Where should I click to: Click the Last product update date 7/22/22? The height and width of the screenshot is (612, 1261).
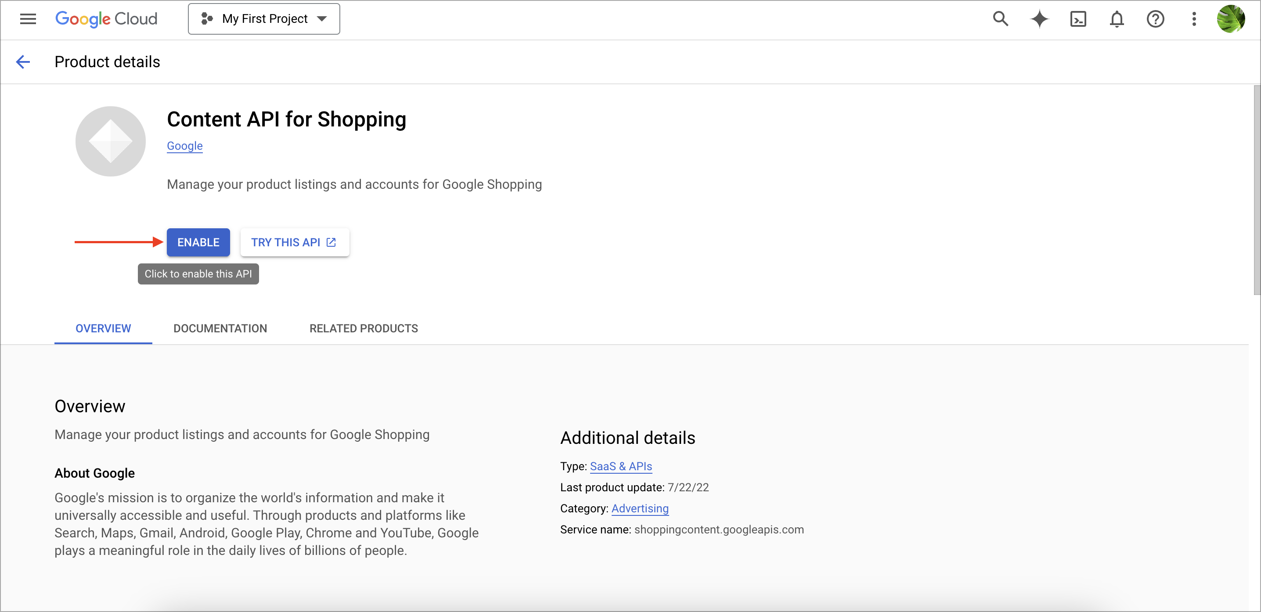(688, 487)
